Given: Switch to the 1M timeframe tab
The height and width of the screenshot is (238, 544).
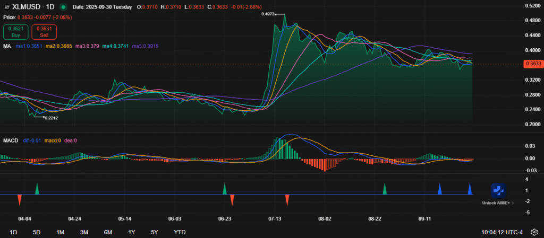Looking at the screenshot, I should [60, 232].
